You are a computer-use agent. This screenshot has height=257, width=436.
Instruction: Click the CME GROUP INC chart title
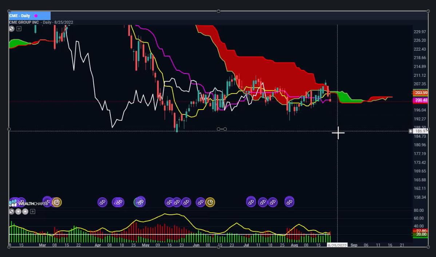(24, 22)
